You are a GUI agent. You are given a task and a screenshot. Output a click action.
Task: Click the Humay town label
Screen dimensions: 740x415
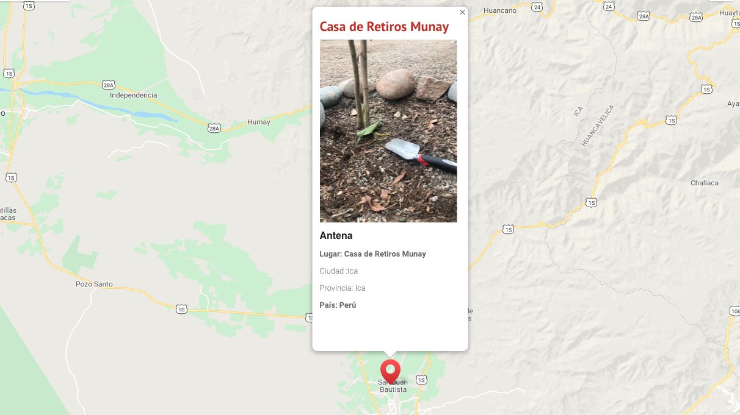pyautogui.click(x=259, y=122)
